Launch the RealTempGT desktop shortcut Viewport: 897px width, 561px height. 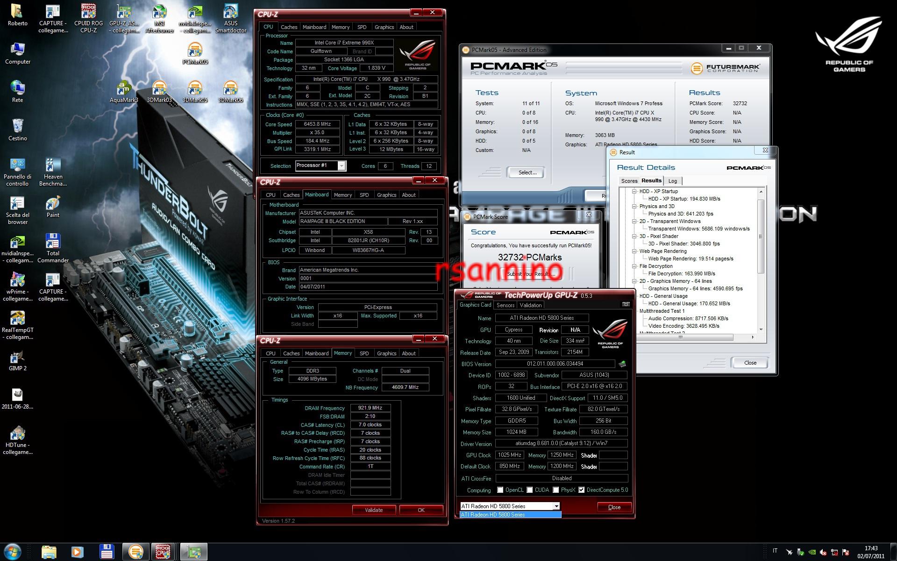point(17,325)
